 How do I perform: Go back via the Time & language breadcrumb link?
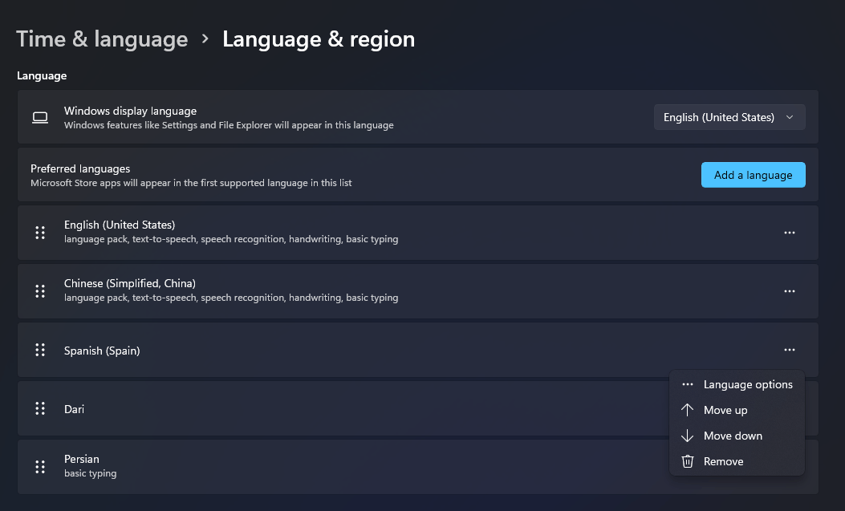102,39
